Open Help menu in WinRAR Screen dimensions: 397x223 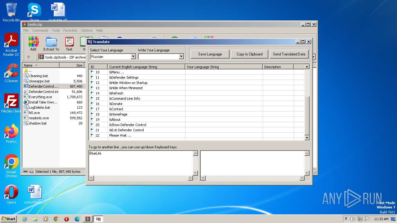pyautogui.click(x=99, y=30)
